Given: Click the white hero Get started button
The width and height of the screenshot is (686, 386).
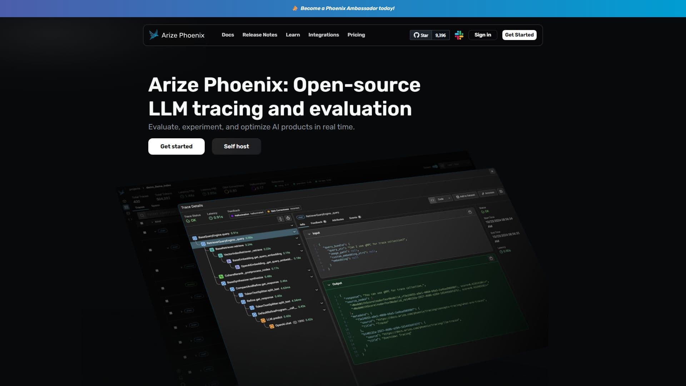Looking at the screenshot, I should pyautogui.click(x=177, y=147).
